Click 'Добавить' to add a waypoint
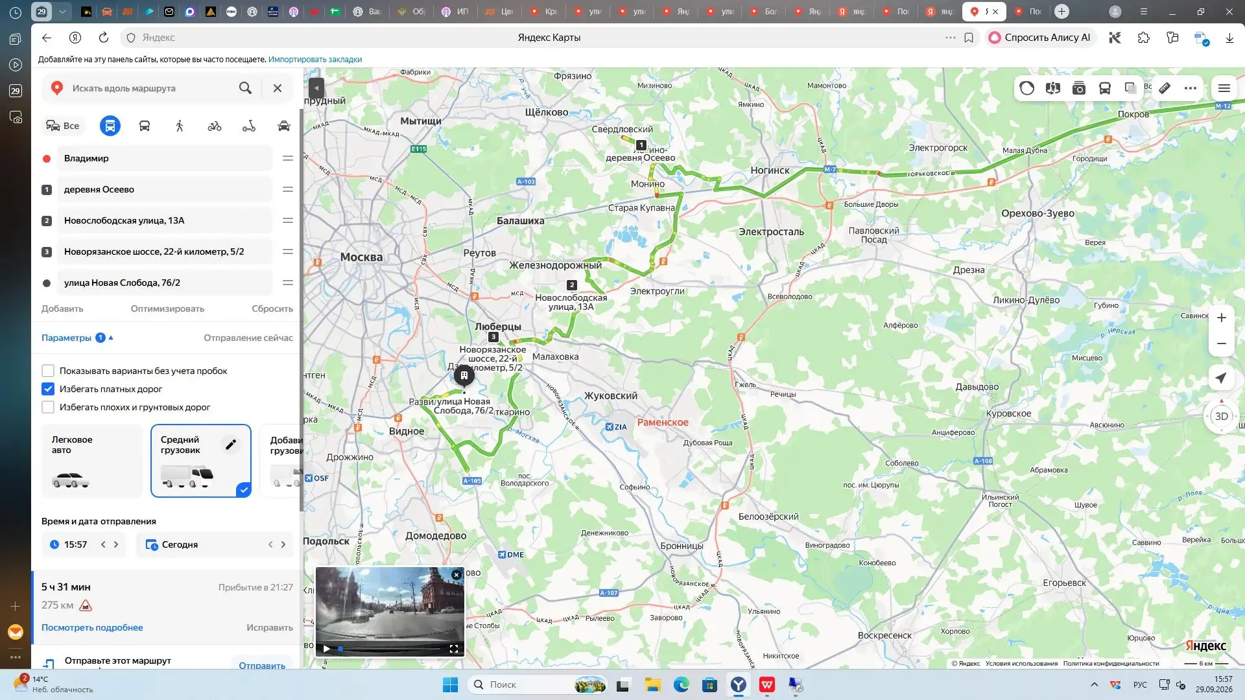The height and width of the screenshot is (700, 1245). coord(62,309)
